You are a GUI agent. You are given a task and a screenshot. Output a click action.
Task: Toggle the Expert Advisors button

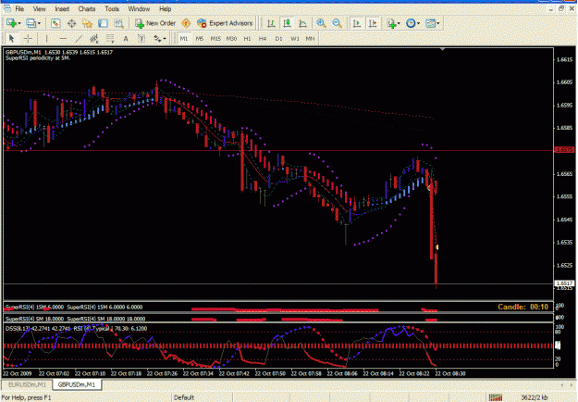[225, 23]
